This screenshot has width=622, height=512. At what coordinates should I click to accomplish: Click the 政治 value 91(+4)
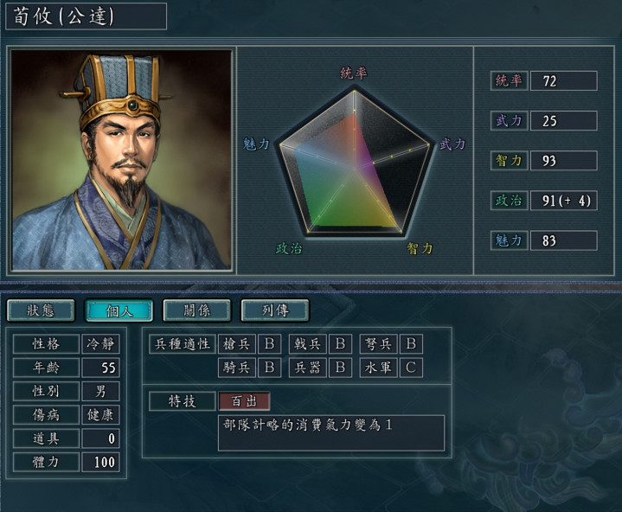pyautogui.click(x=564, y=201)
